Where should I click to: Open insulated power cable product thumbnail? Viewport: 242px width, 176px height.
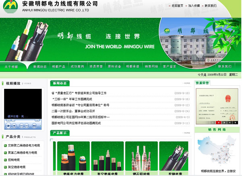[x=73, y=156]
